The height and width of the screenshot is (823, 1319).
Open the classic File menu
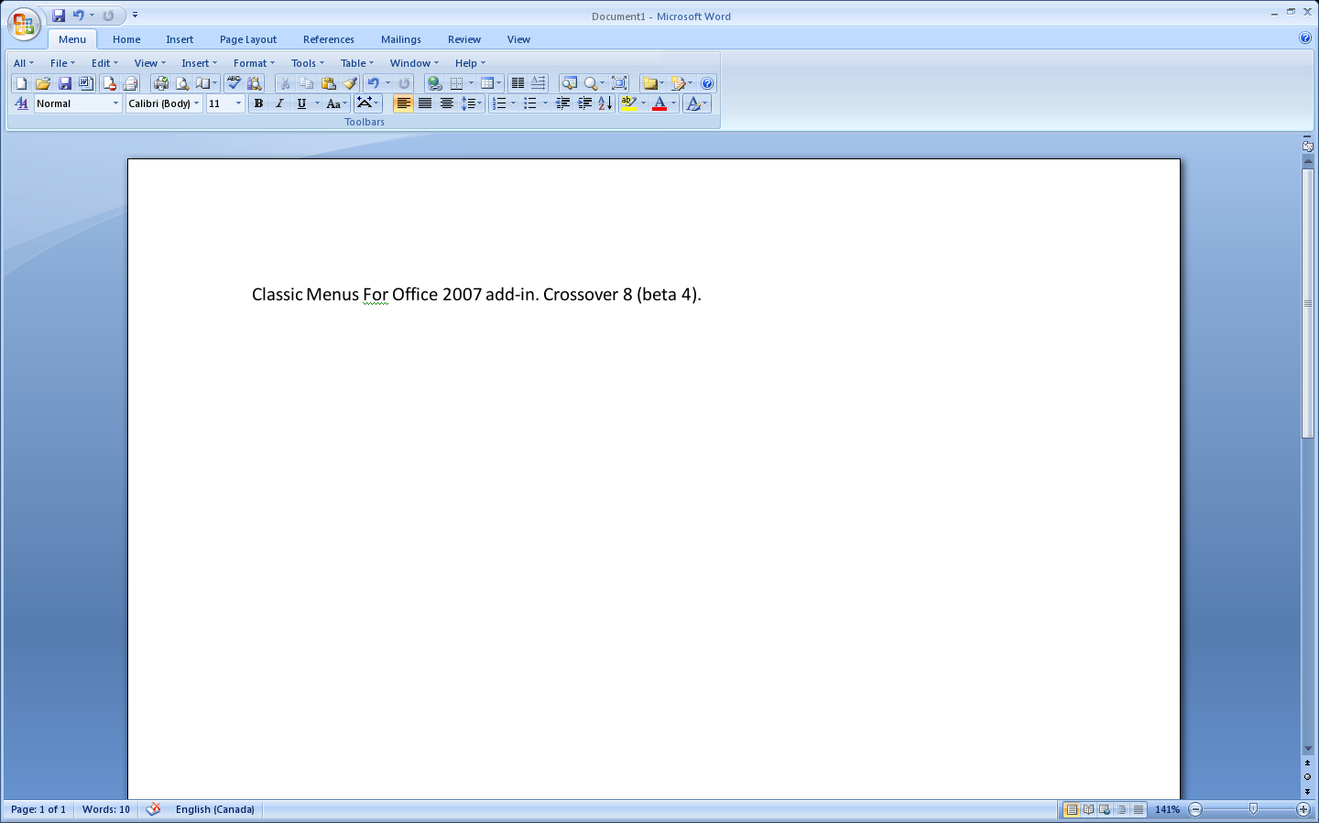[62, 63]
